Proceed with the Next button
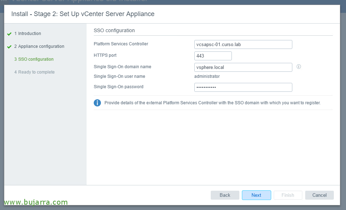This screenshot has width=346, height=210. [257, 195]
